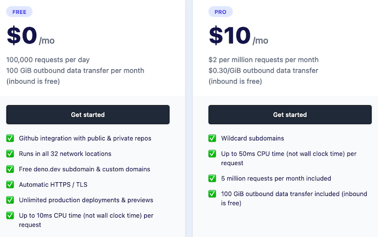The image size is (378, 237).
Task: Click checkmark next to Automatic HTTPS / TLS
Action: coord(10,185)
